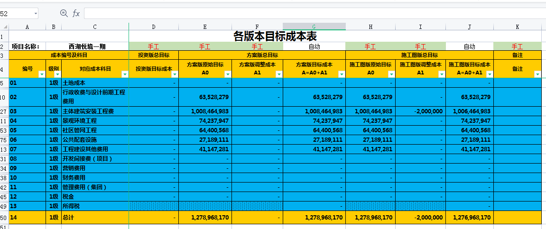Open the 方案版原始目标 filter dropdown
The width and height of the screenshot is (546, 229).
228,74
